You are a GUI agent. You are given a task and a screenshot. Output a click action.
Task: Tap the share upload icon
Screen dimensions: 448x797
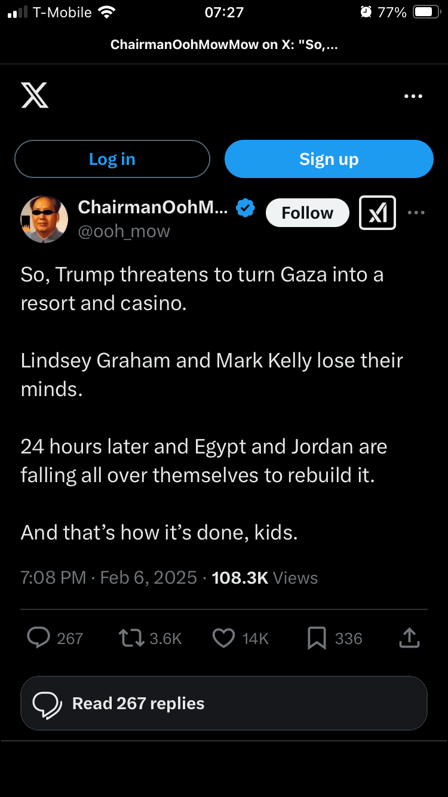point(409,638)
